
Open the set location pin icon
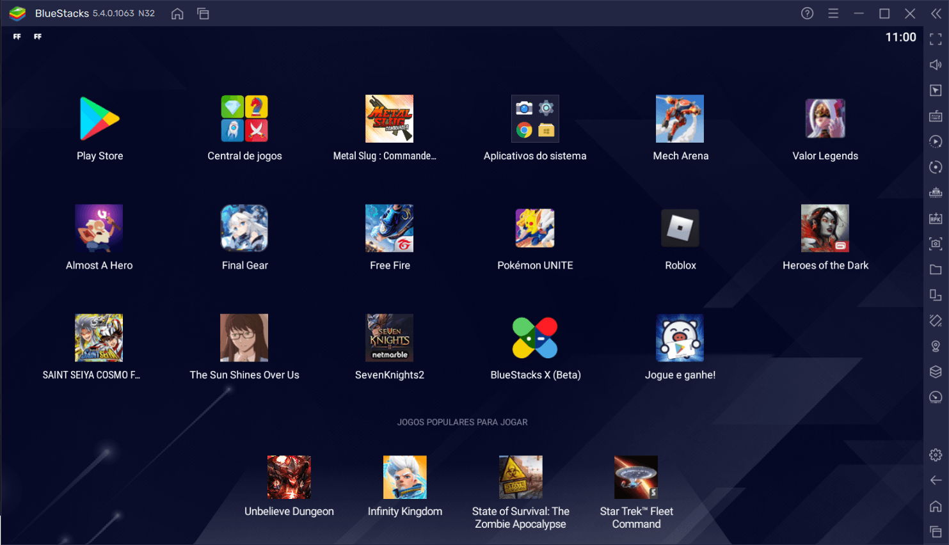(936, 346)
